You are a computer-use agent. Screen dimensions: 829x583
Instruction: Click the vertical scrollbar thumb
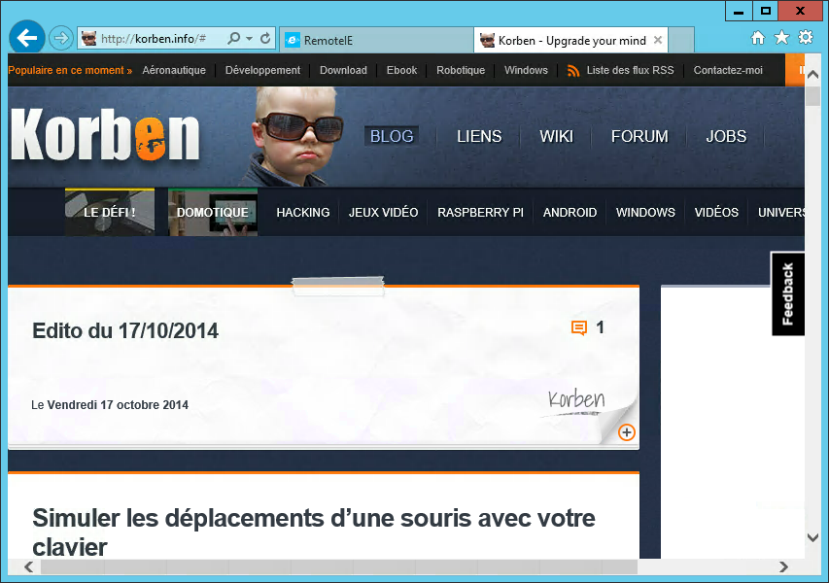pos(813,96)
